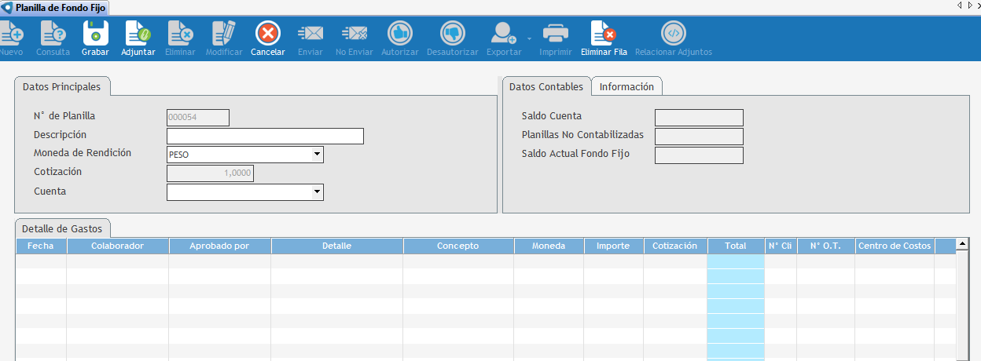Expand the Cuenta combo box

click(x=317, y=191)
